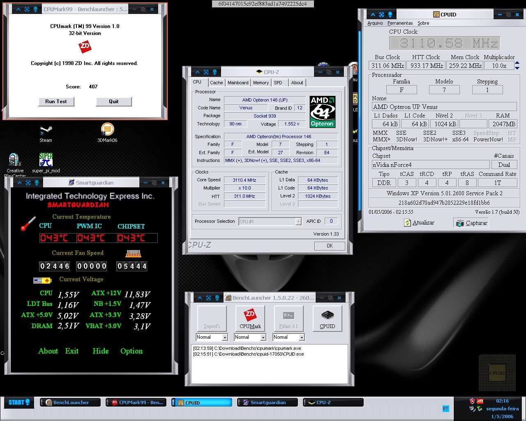This screenshot has width=526, height=421.
Task: Click the up-arrow icon in the BenchLauncher title bar
Action: [200, 298]
